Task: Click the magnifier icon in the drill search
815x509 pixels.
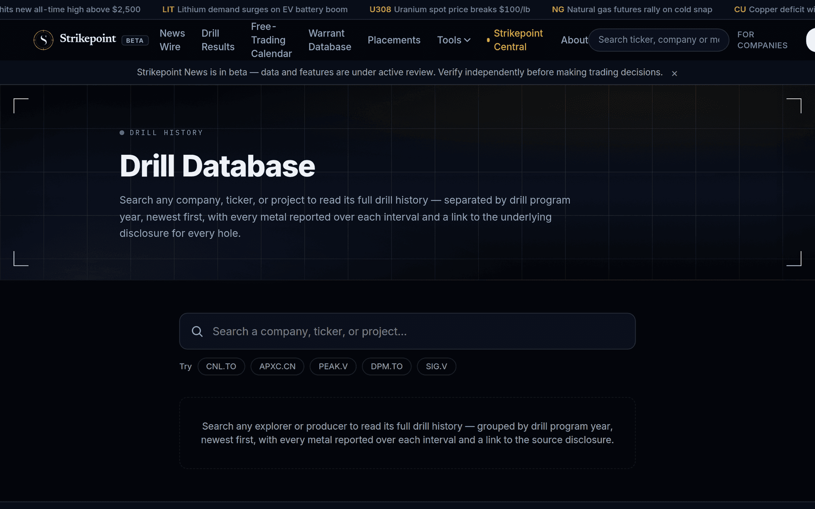Action: [197, 331]
